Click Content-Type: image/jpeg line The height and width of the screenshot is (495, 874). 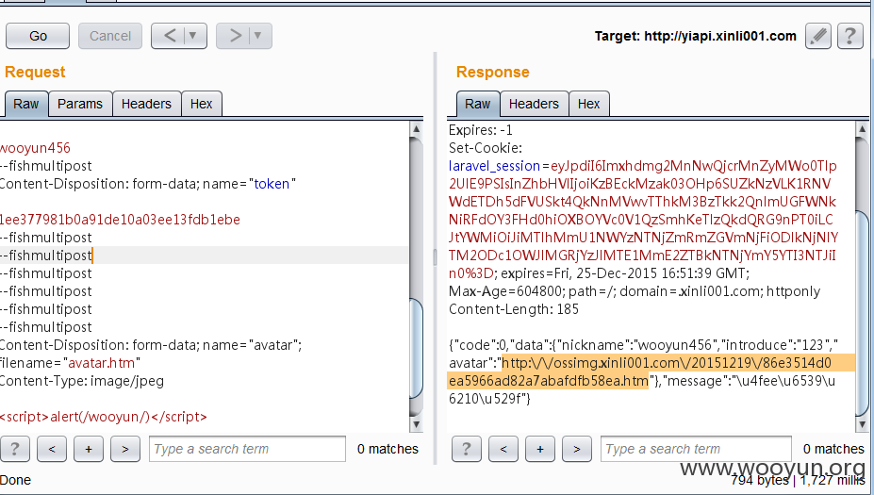click(x=82, y=381)
